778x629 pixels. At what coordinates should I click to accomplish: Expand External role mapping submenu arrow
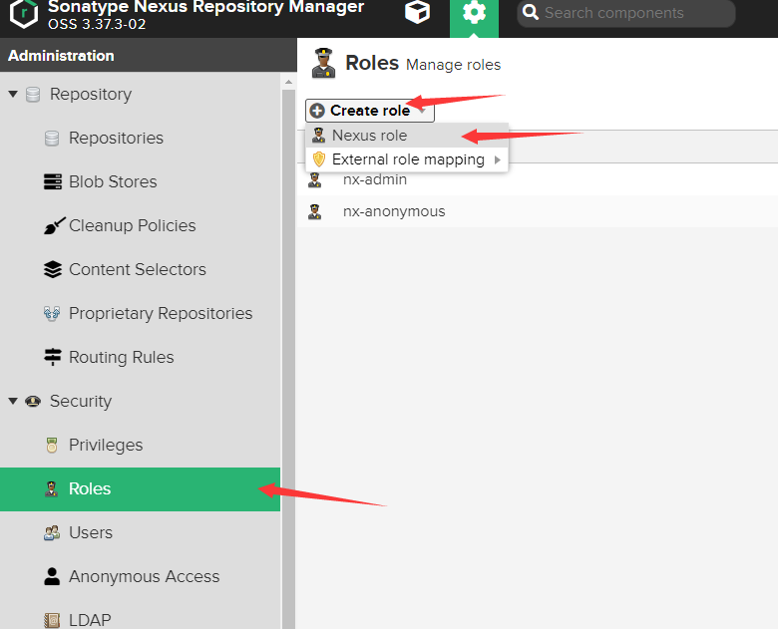click(497, 159)
